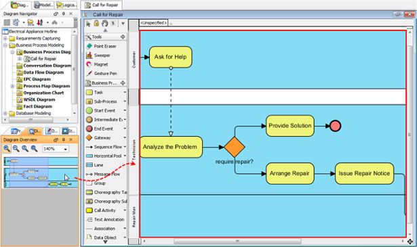Screen dimensions: 417x247
Task: Switch to the Model tab
Action: coord(43,5)
